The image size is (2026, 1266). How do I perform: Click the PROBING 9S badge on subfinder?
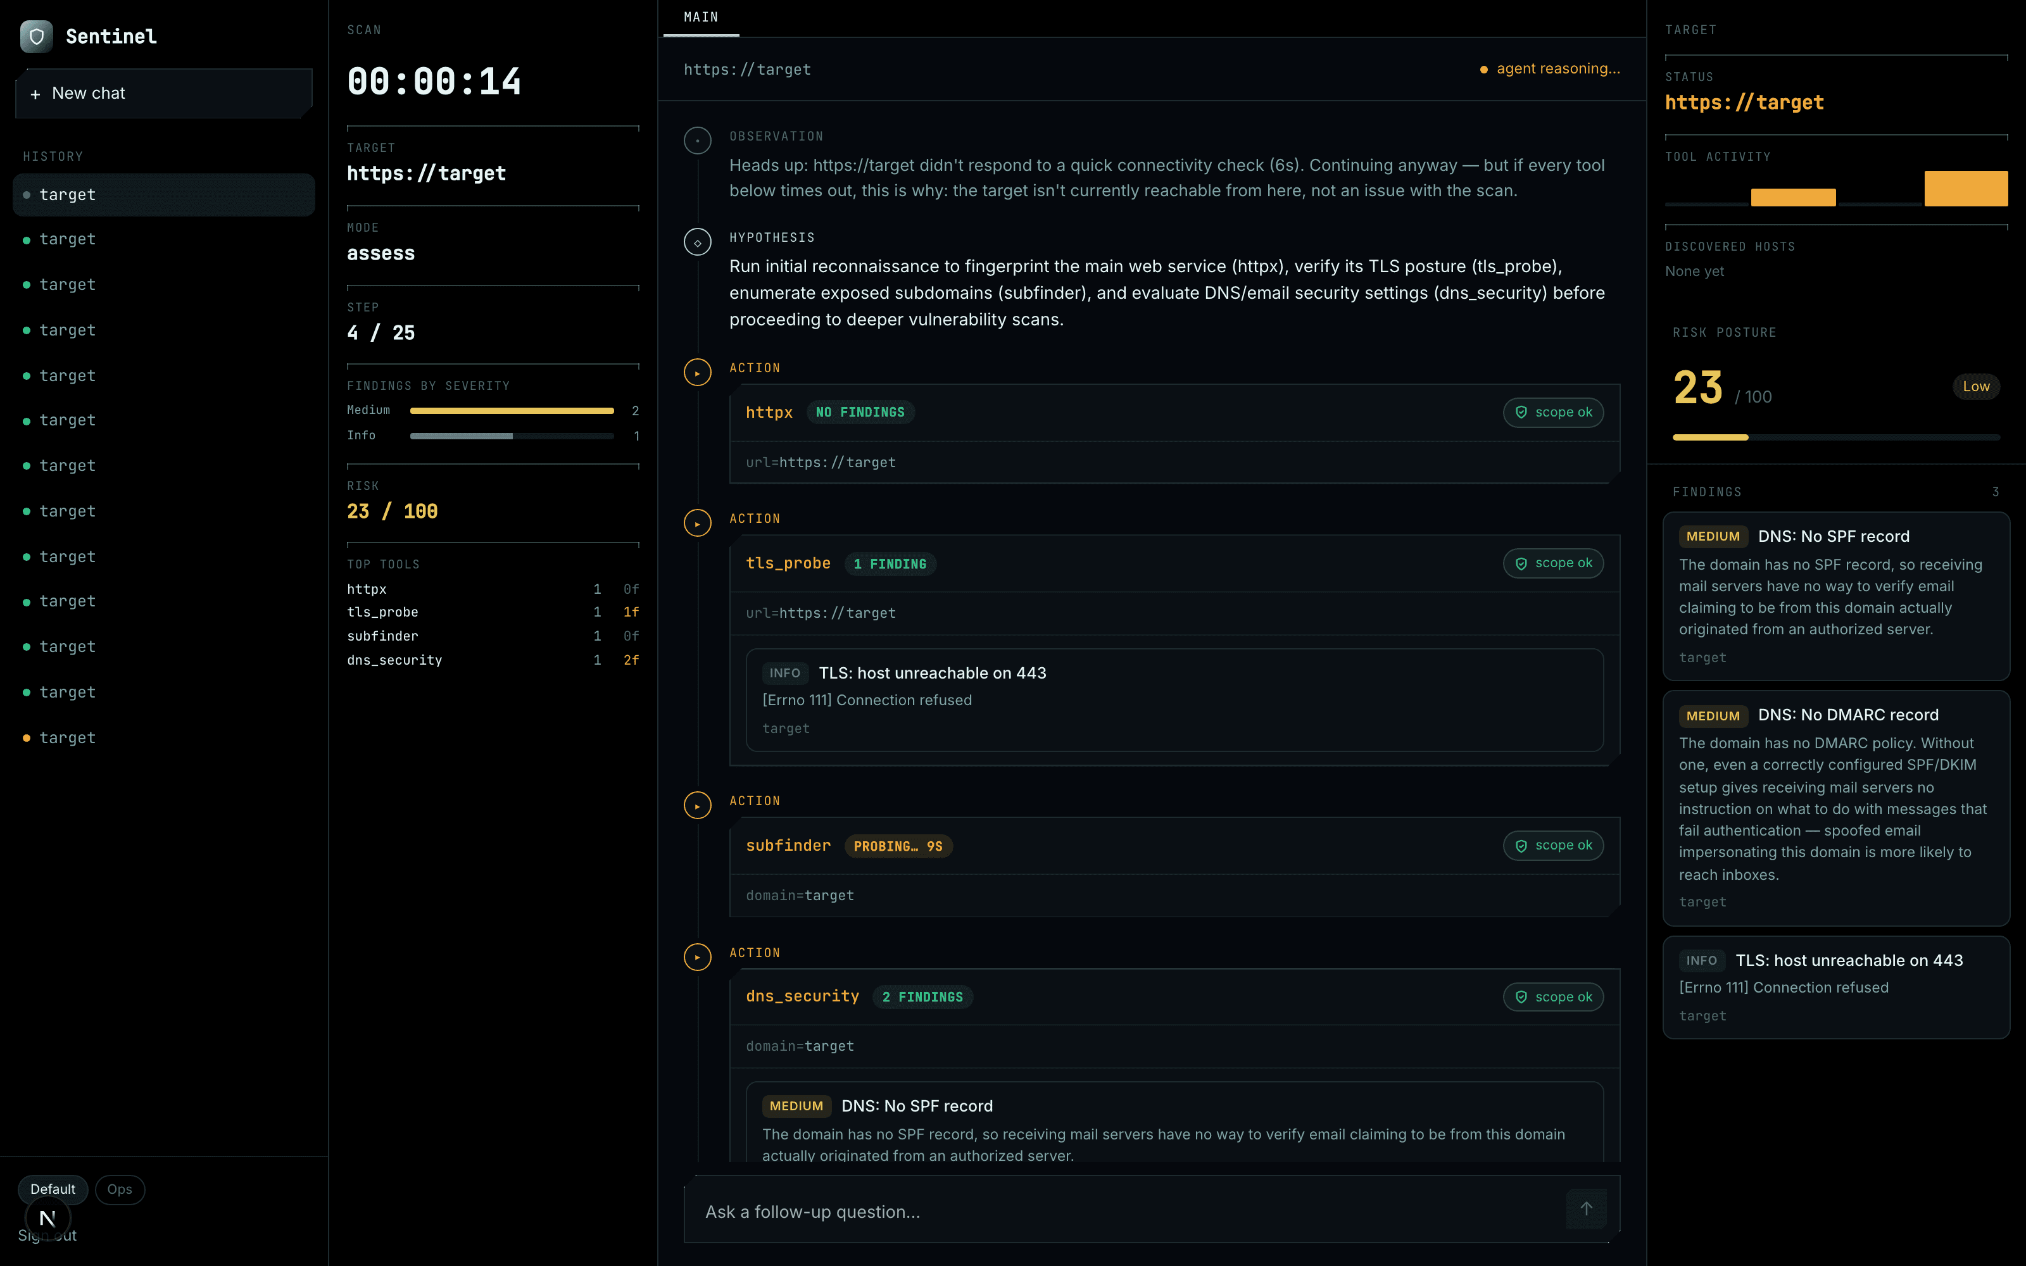click(x=898, y=846)
